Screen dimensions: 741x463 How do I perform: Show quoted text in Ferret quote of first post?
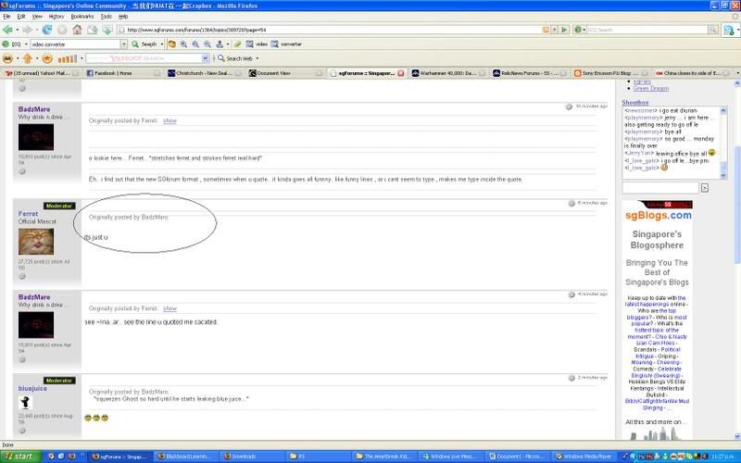(x=170, y=121)
